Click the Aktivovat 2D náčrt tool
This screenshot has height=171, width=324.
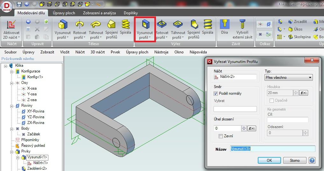(11, 29)
